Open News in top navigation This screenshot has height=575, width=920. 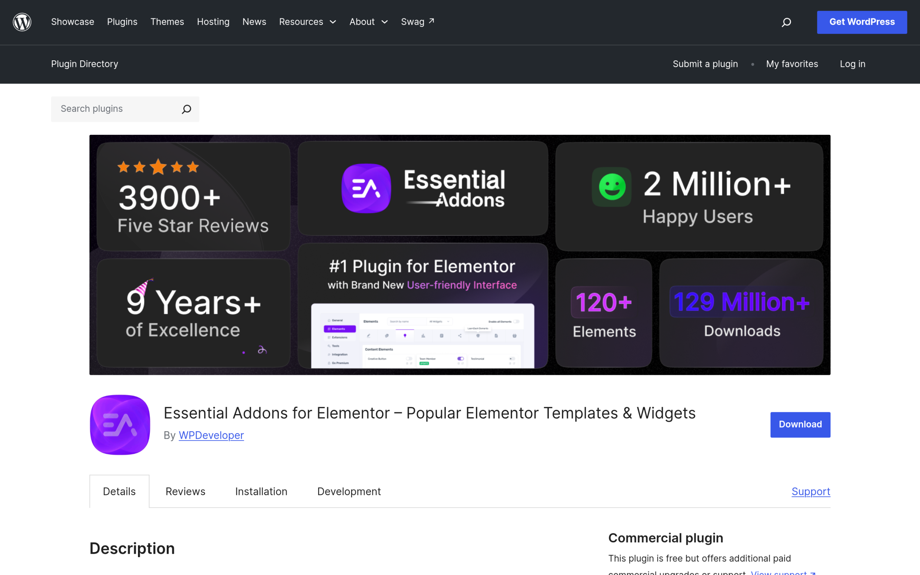pos(254,22)
